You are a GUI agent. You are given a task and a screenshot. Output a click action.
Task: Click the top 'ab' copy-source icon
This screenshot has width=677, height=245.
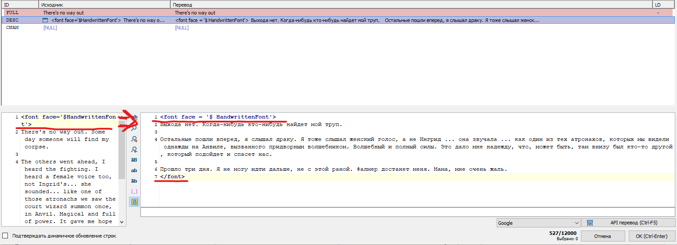click(x=134, y=117)
